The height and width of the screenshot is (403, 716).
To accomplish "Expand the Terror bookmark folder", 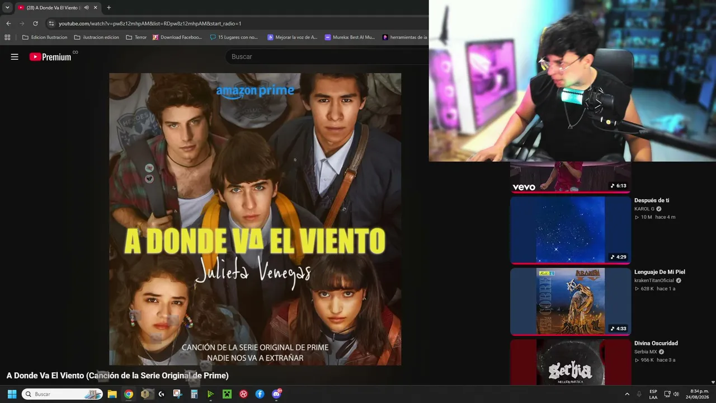I will tap(136, 38).
